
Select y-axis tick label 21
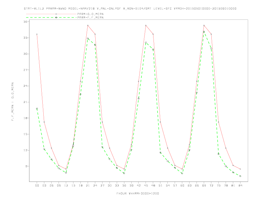coord(25,102)
